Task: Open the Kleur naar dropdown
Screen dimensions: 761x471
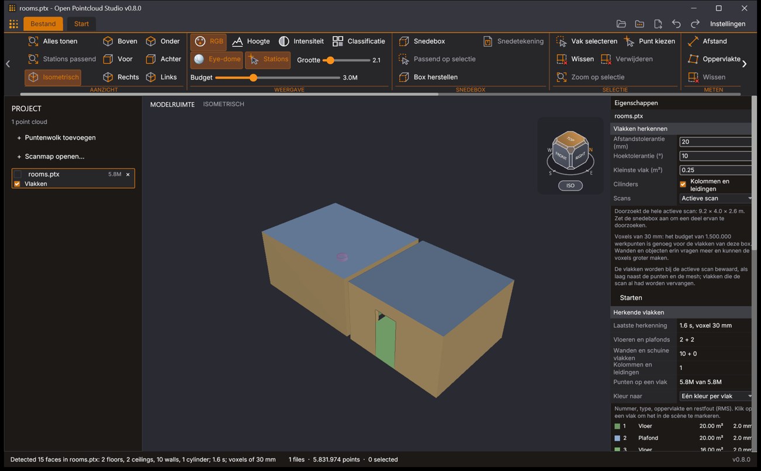Action: click(x=715, y=396)
